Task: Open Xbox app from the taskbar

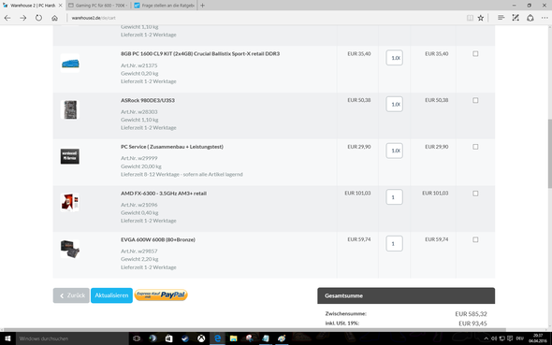Action: click(201, 338)
